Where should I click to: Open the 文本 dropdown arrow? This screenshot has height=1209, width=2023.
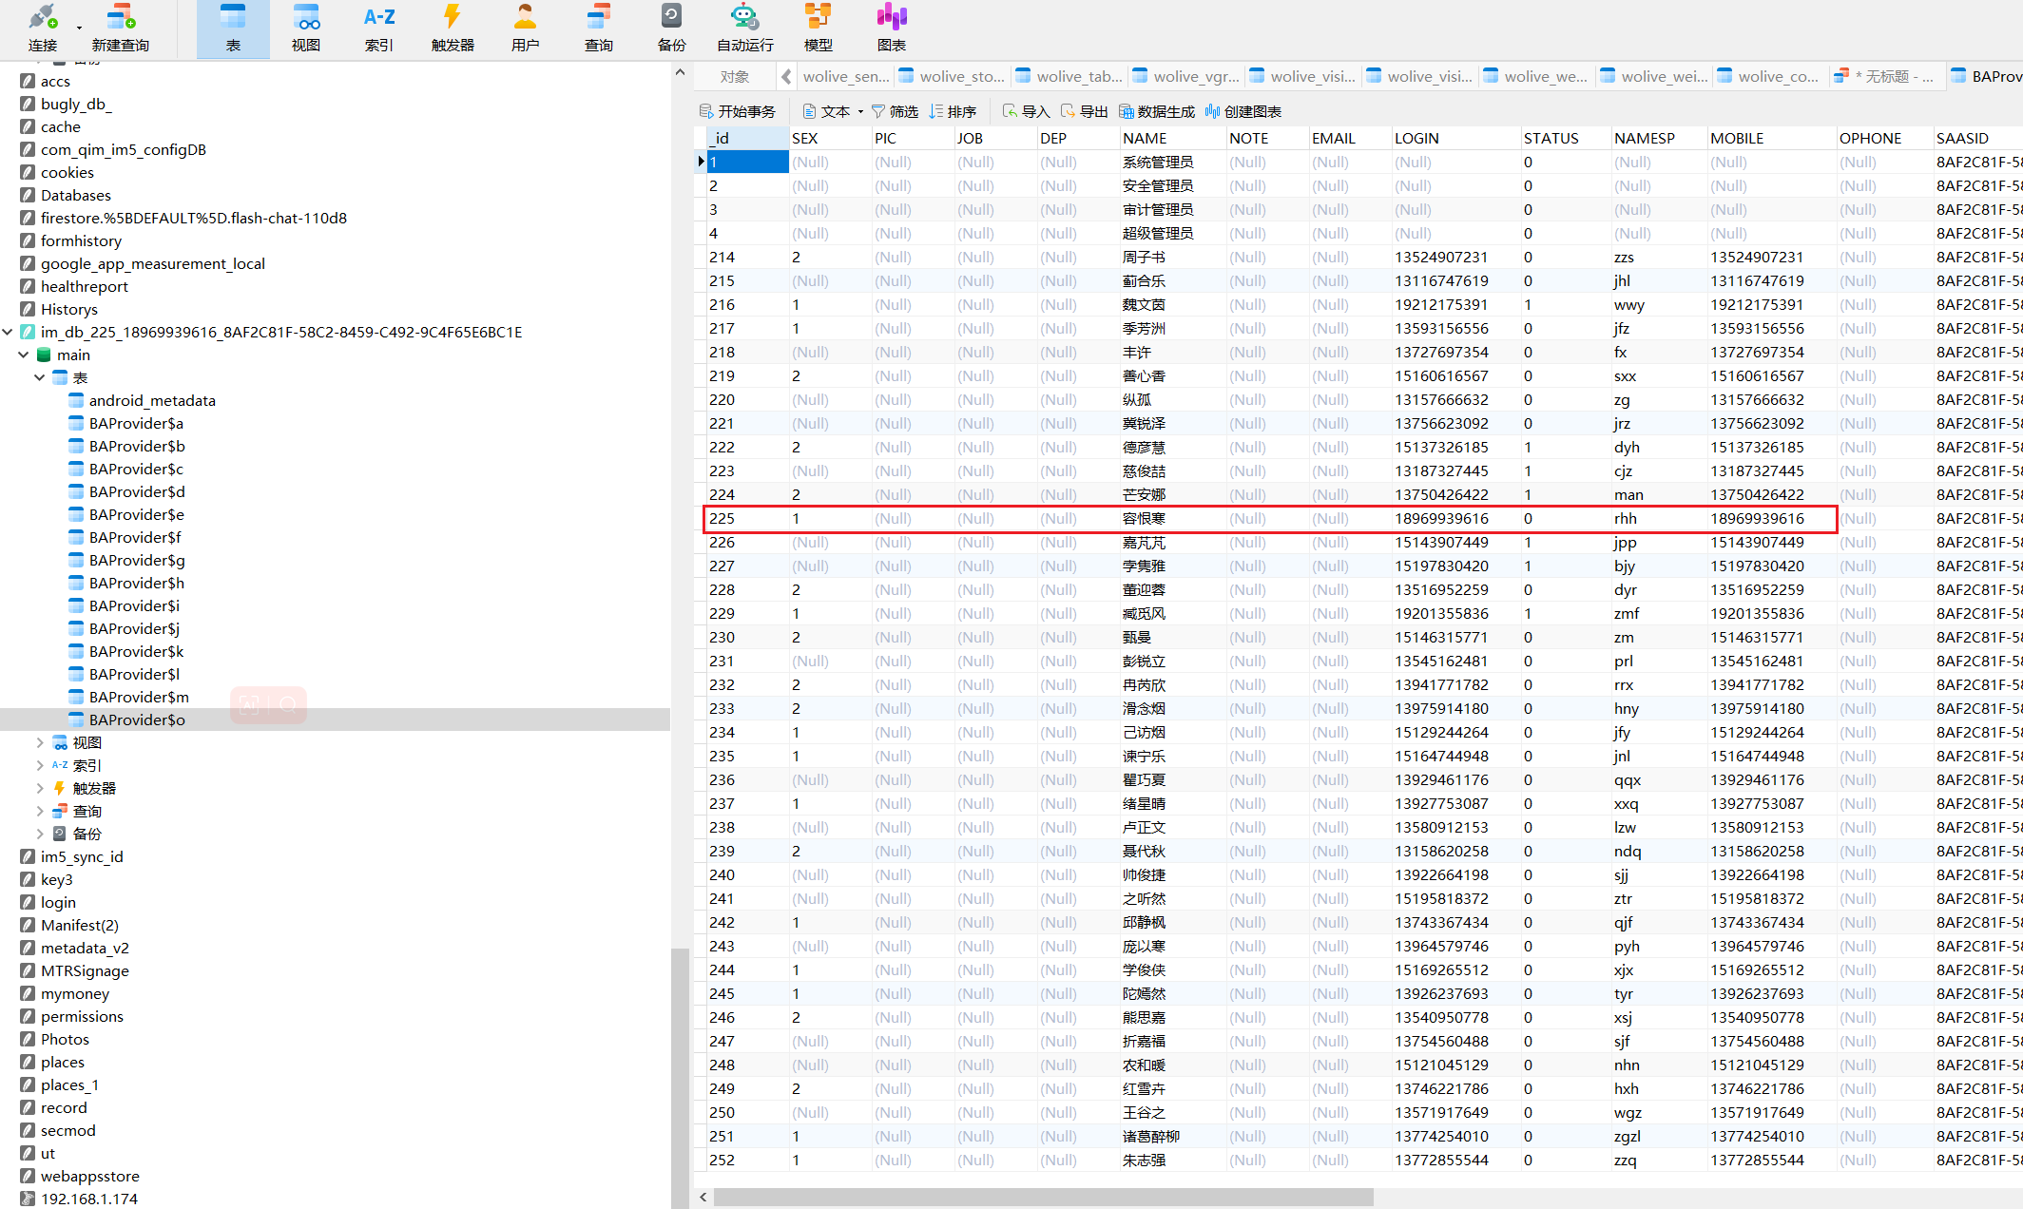click(861, 112)
